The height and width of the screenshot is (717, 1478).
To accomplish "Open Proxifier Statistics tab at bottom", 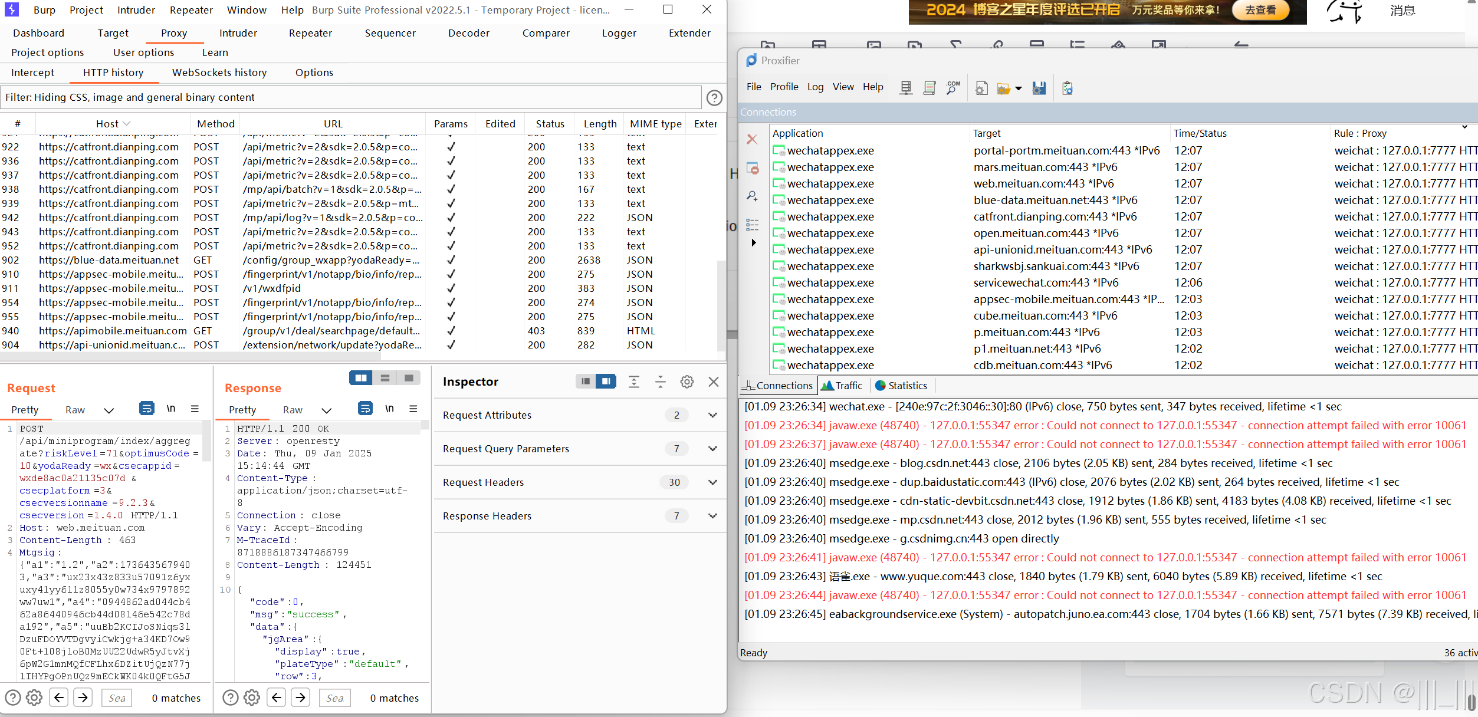I will coord(901,386).
